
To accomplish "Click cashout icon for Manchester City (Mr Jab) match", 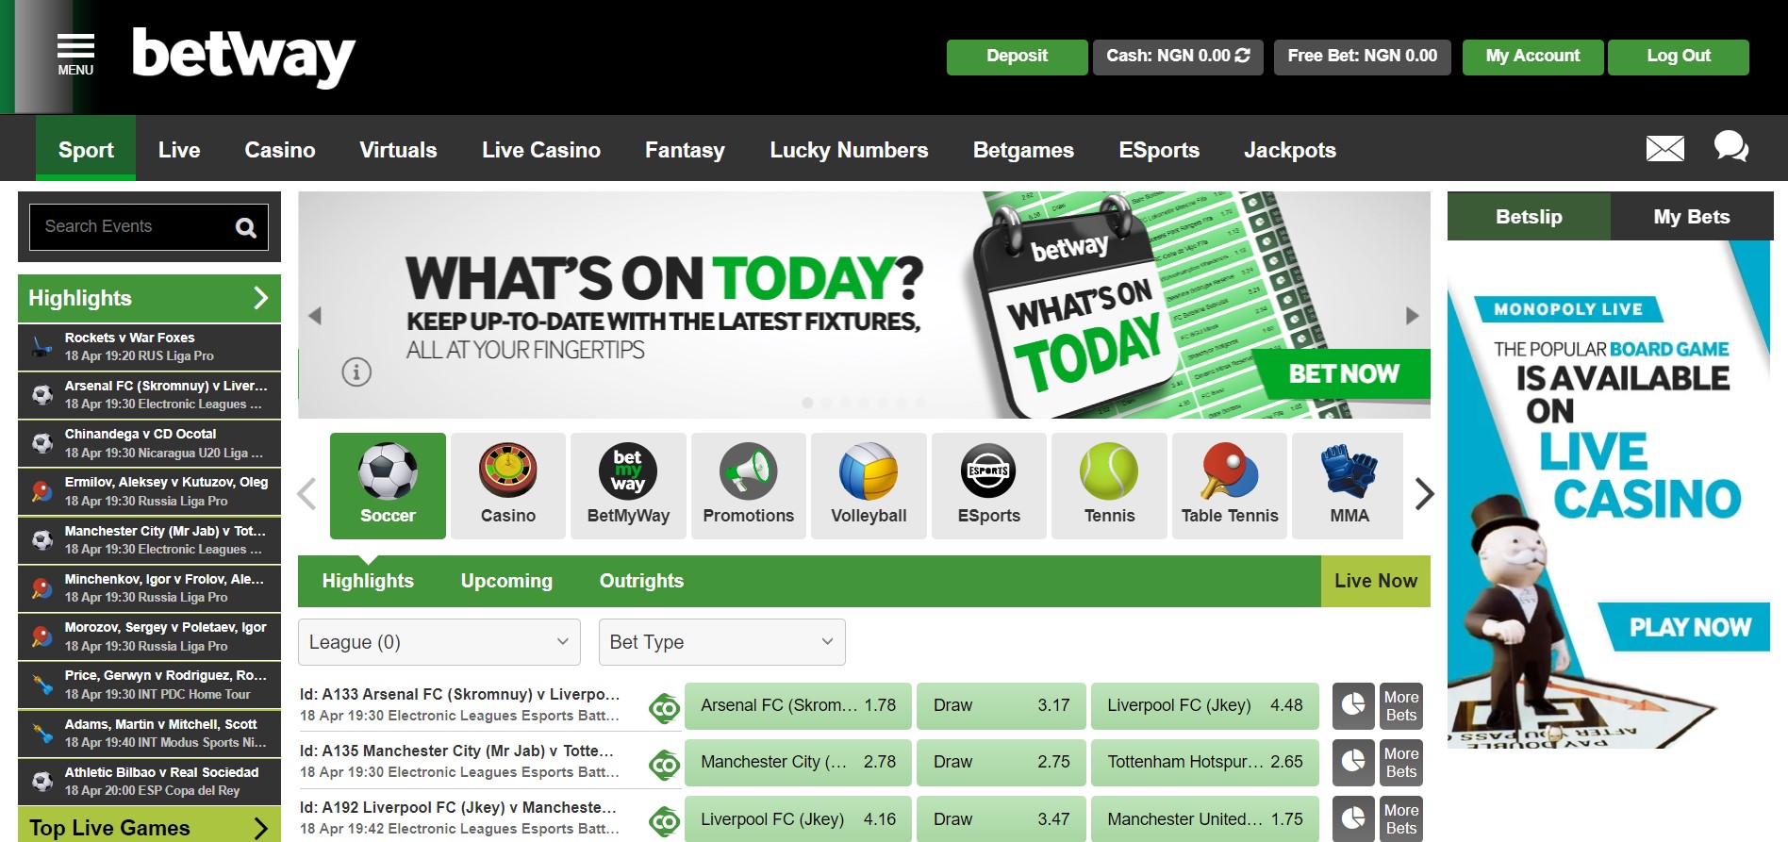I will (665, 765).
